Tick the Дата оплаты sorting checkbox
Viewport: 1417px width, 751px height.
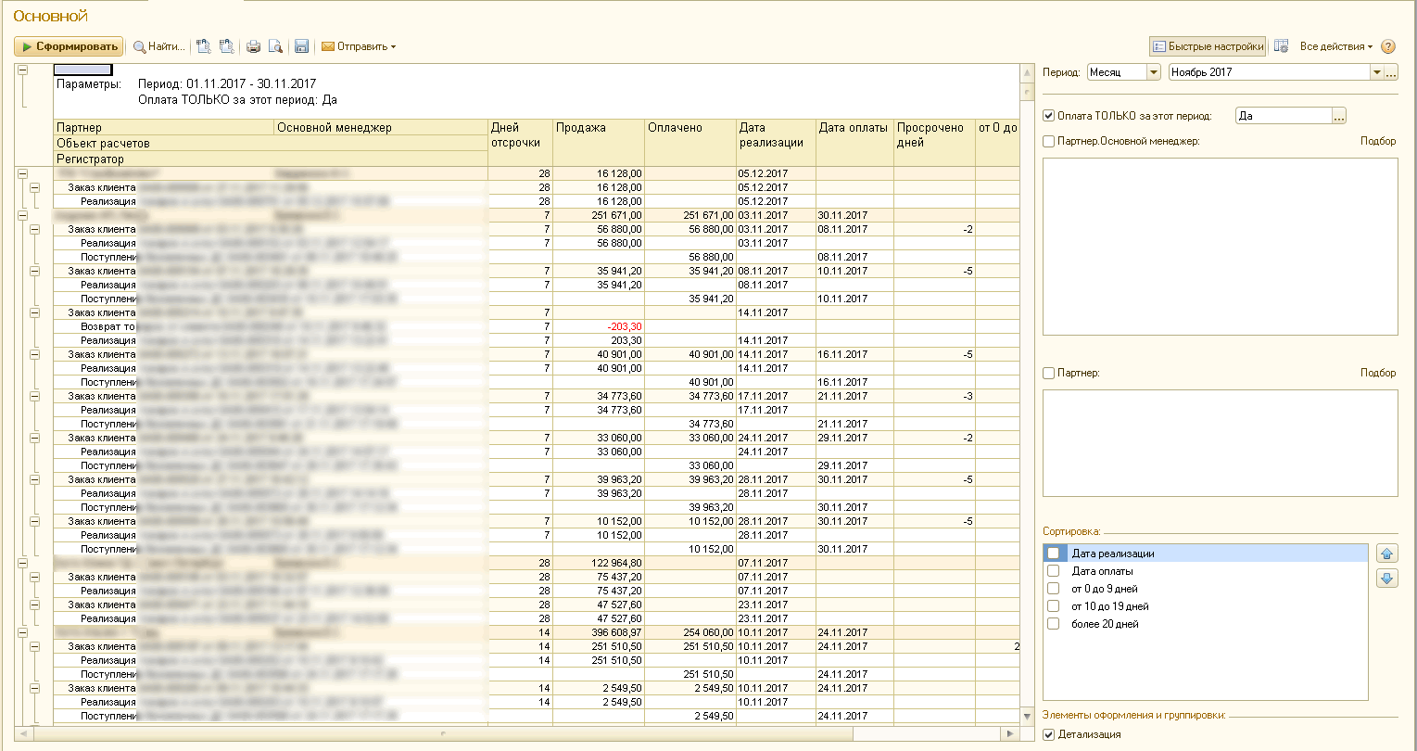tap(1053, 571)
